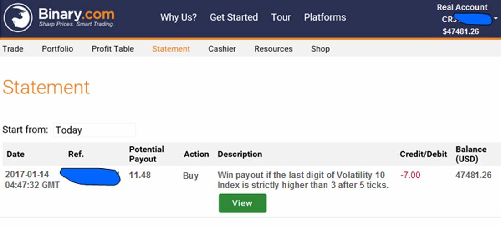Click the Credit/Debit column header
501x228 pixels.
[x=423, y=154]
